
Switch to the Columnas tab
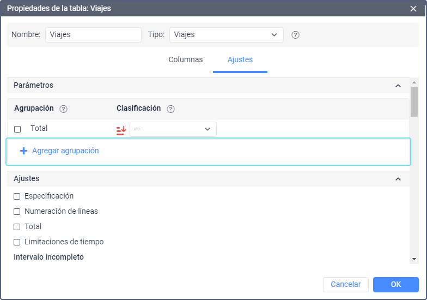185,60
